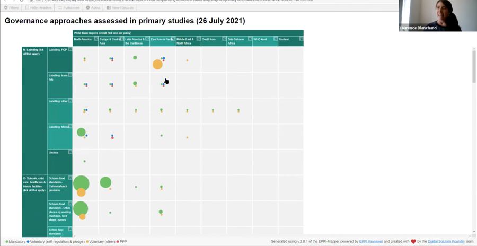Click the collapse icon on WHO level column
Viewport: 477px width, 246px height.
pos(275,39)
